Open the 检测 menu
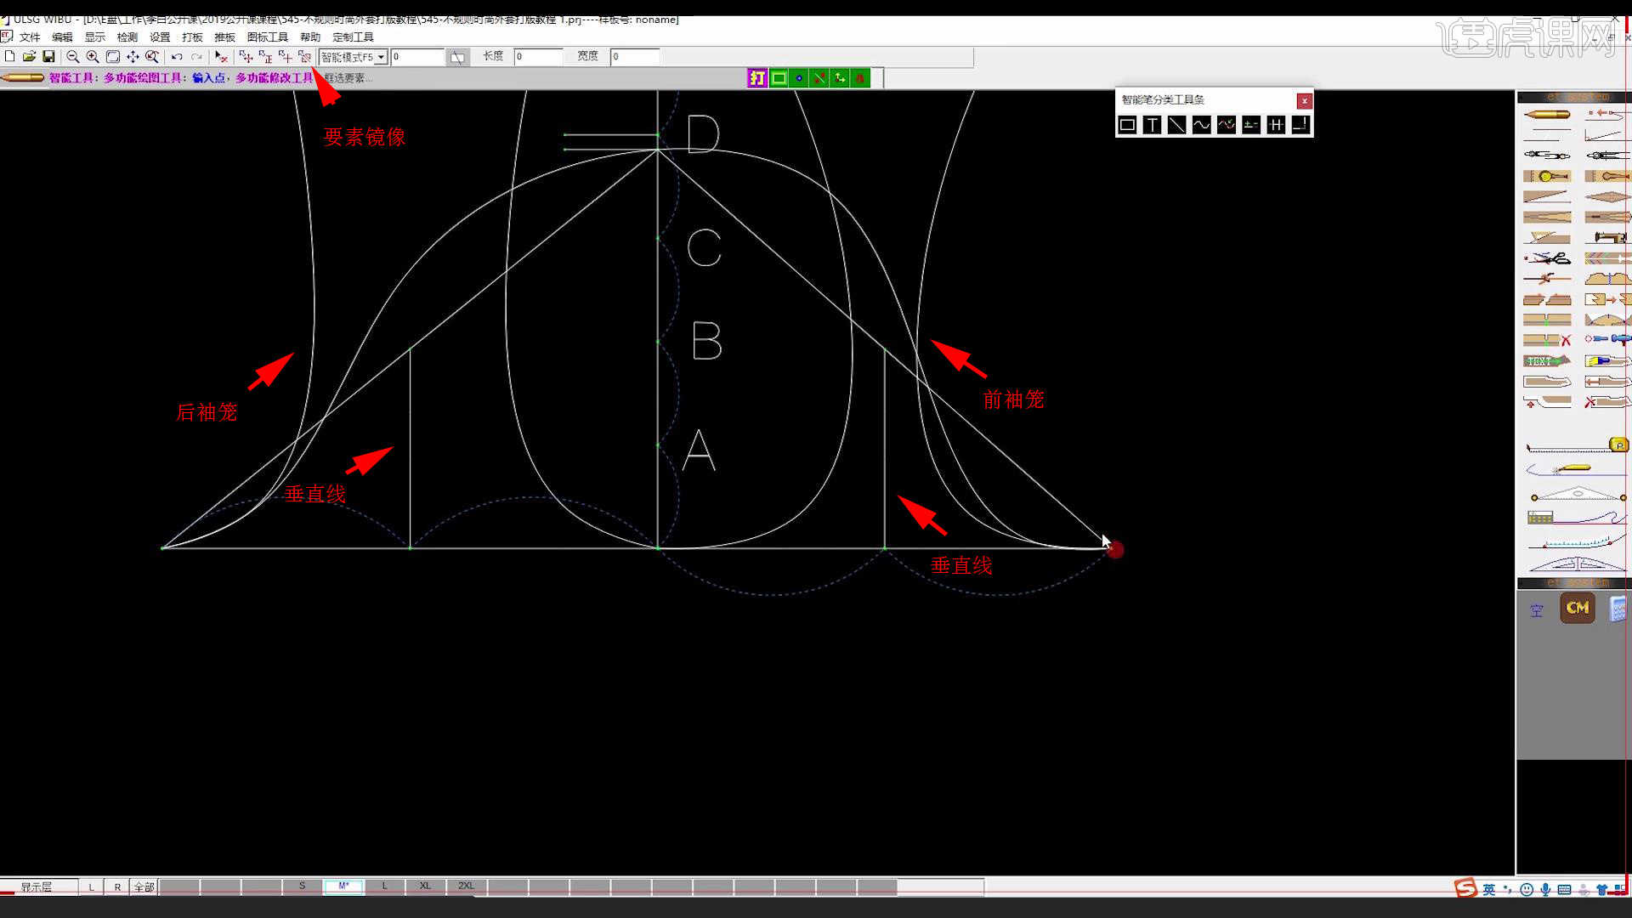This screenshot has width=1632, height=918. [127, 37]
